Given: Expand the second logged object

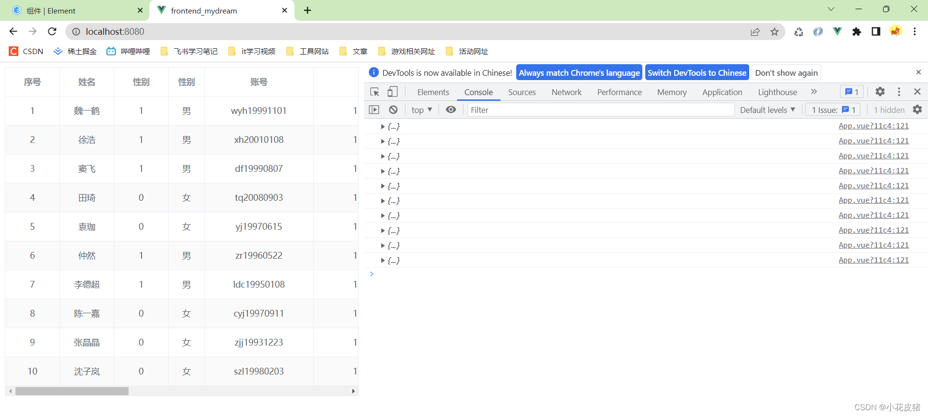Looking at the screenshot, I should (x=383, y=141).
